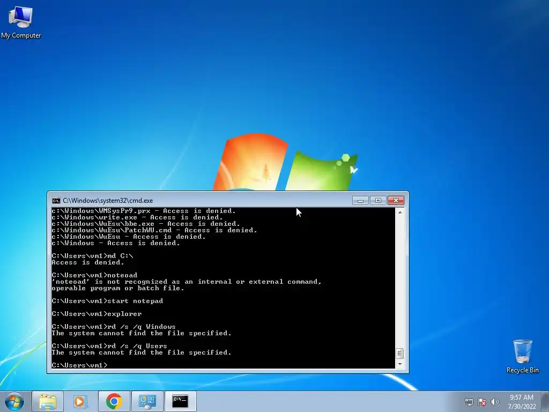Image resolution: width=549 pixels, height=412 pixels.
Task: Open the volume speaker tray icon
Action: coord(495,402)
